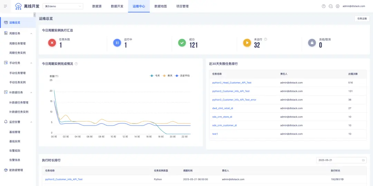Screen dimensions: 373x186
Task: Click the 成功 count 121
Action: 193,45
